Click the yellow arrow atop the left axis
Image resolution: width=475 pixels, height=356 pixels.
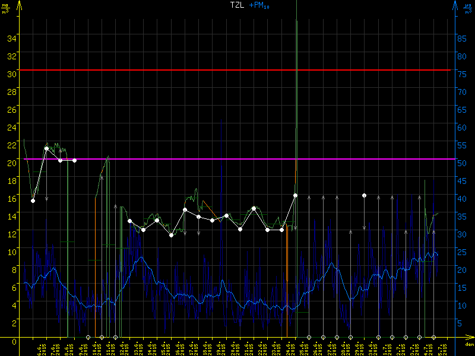[x=19, y=5]
